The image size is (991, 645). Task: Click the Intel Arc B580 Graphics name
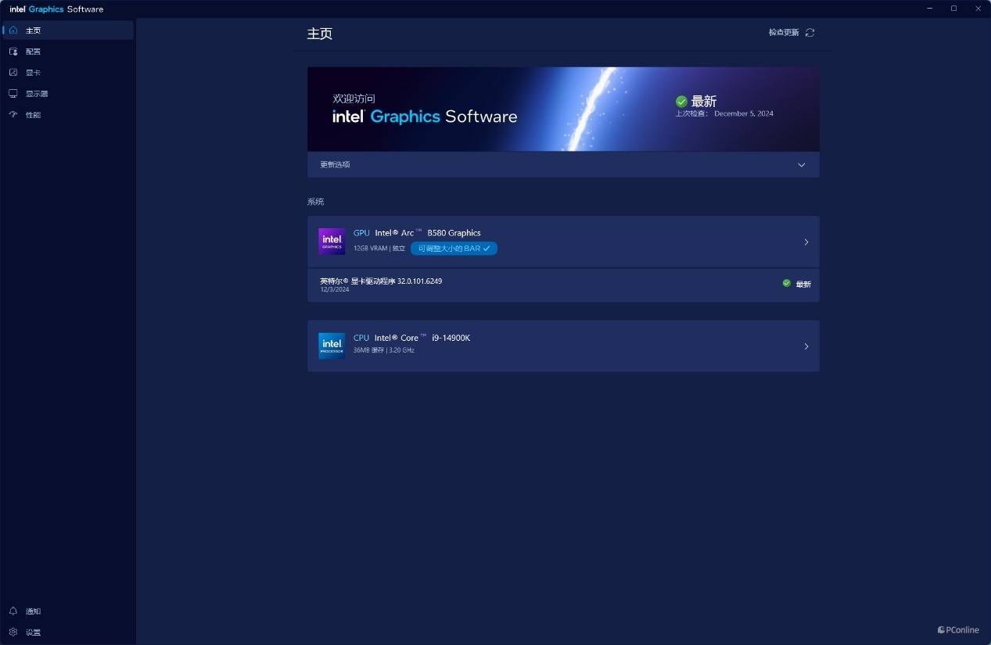coord(428,233)
